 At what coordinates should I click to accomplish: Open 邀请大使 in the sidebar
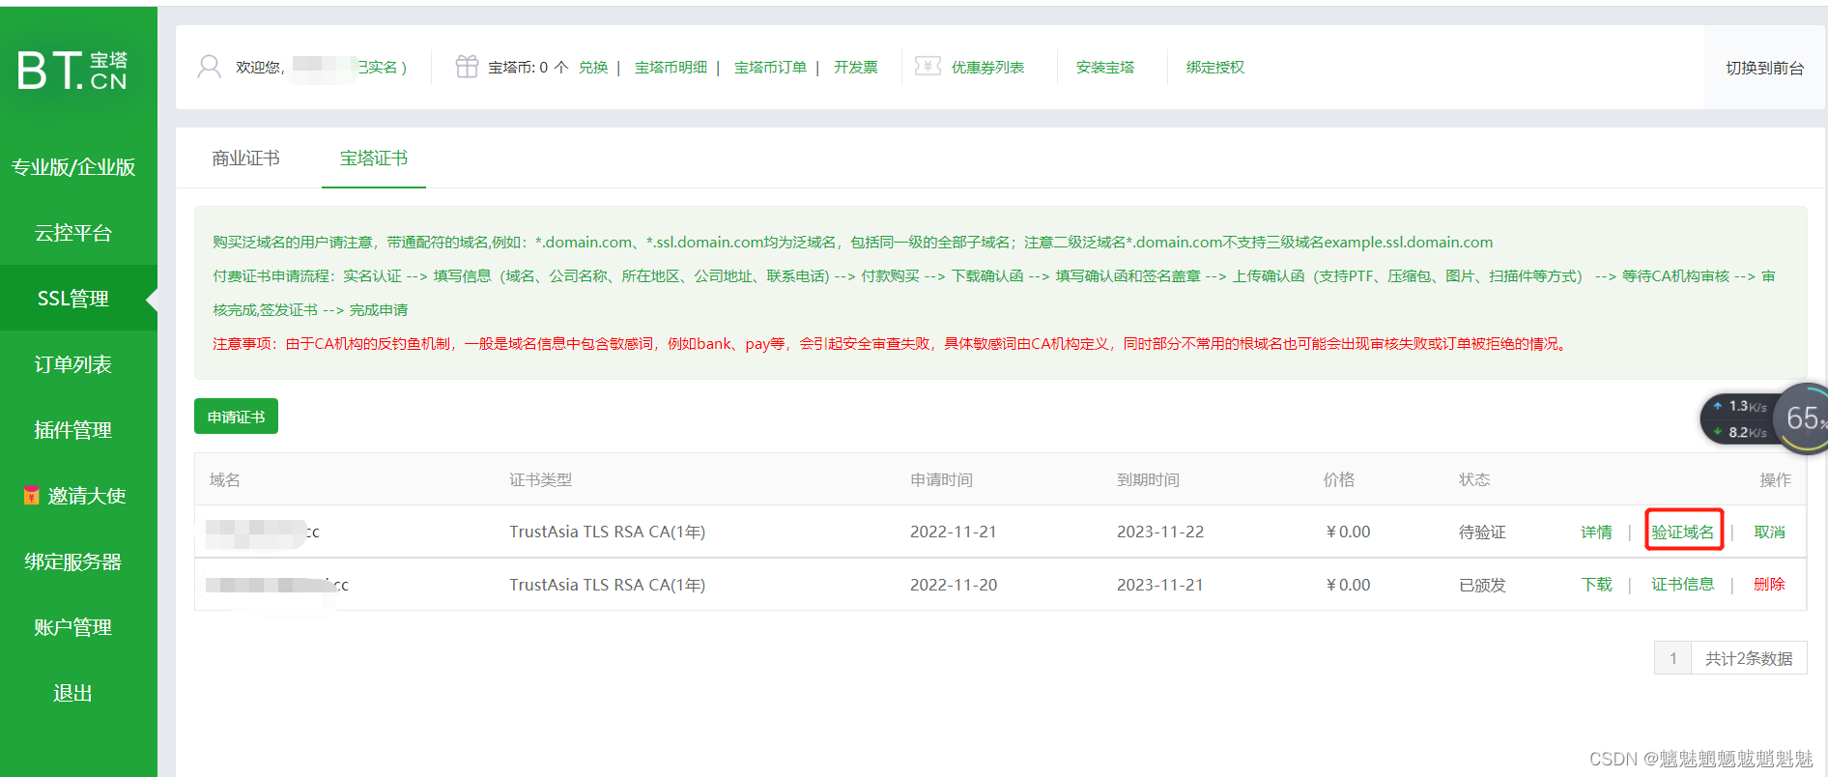click(87, 496)
